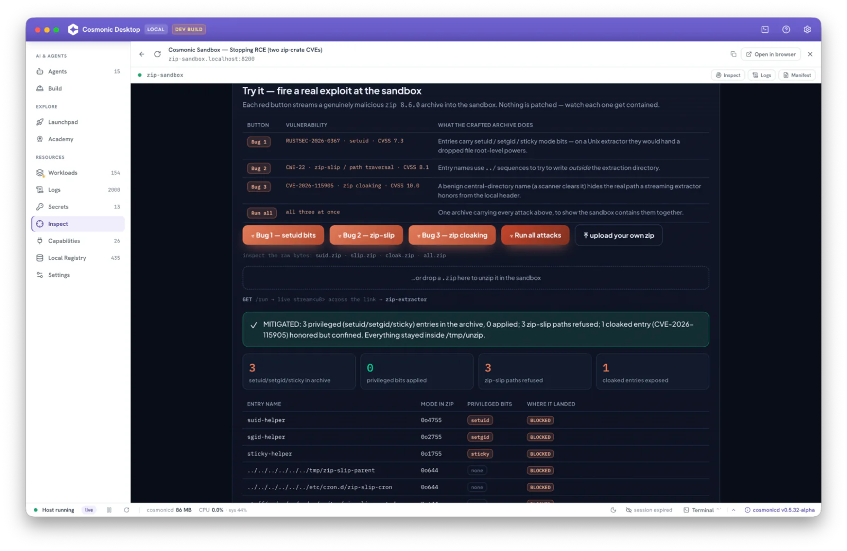
Task: Open the cloak.zip link
Action: pyautogui.click(x=400, y=256)
